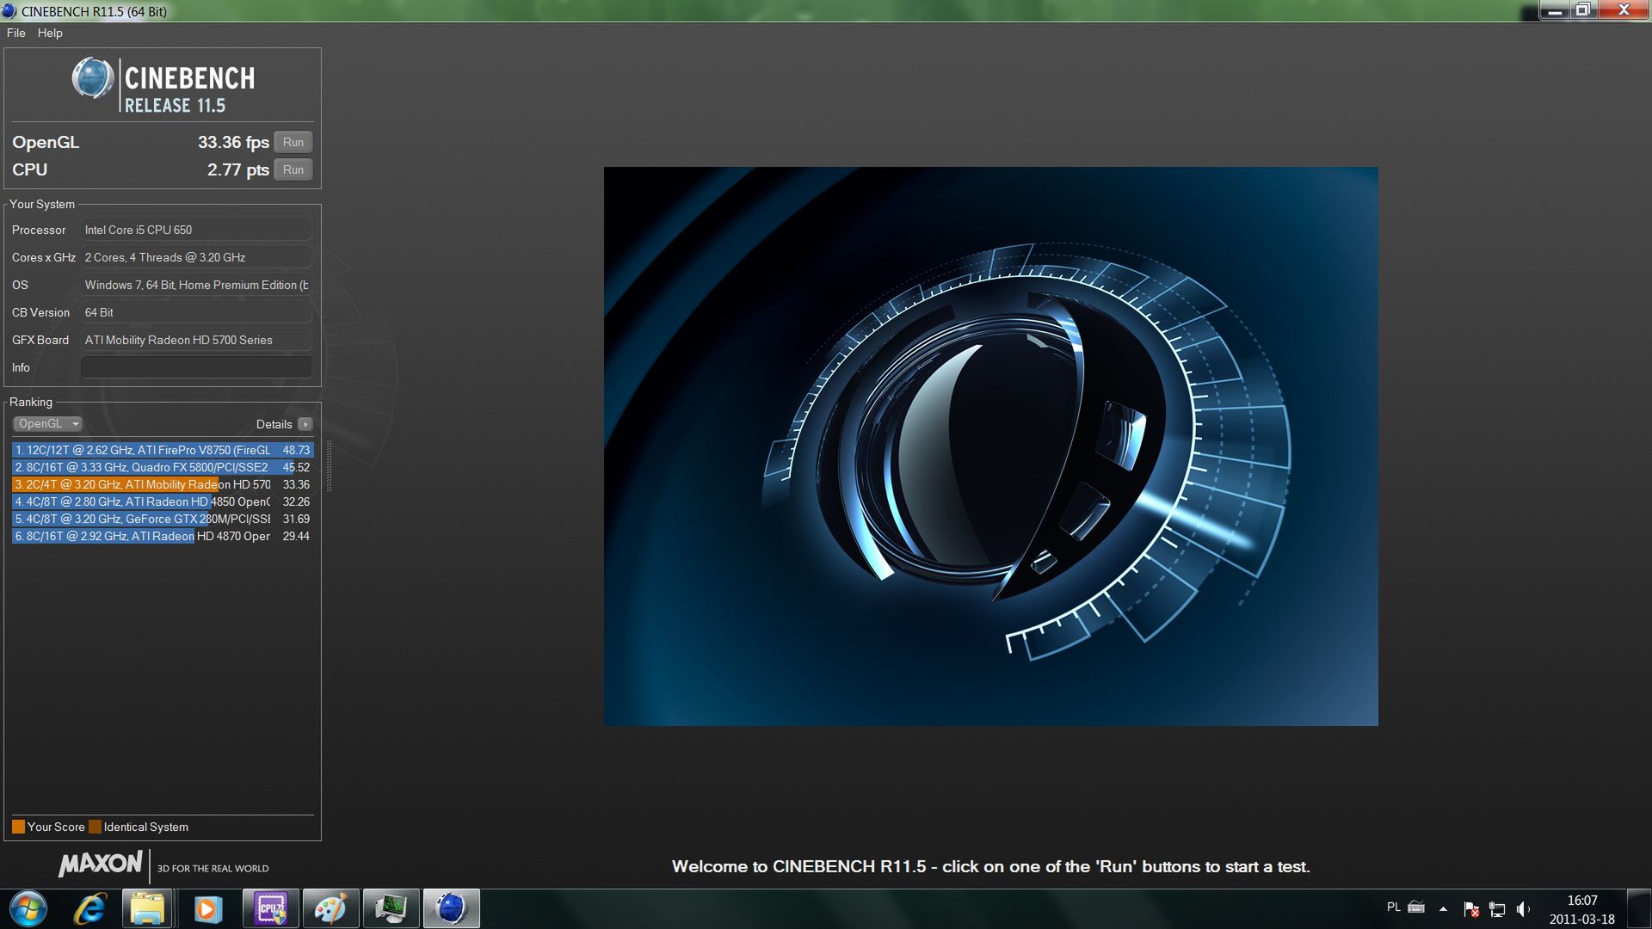Open Paint from the taskbar
The height and width of the screenshot is (929, 1652).
pyautogui.click(x=330, y=908)
